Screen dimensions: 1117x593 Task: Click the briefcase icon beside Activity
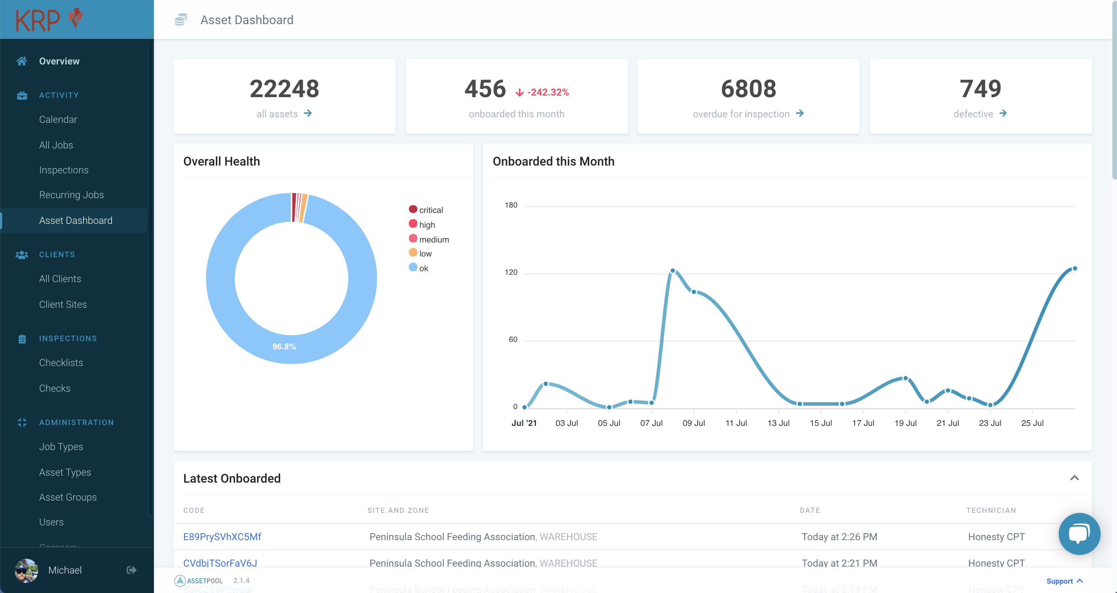(22, 95)
